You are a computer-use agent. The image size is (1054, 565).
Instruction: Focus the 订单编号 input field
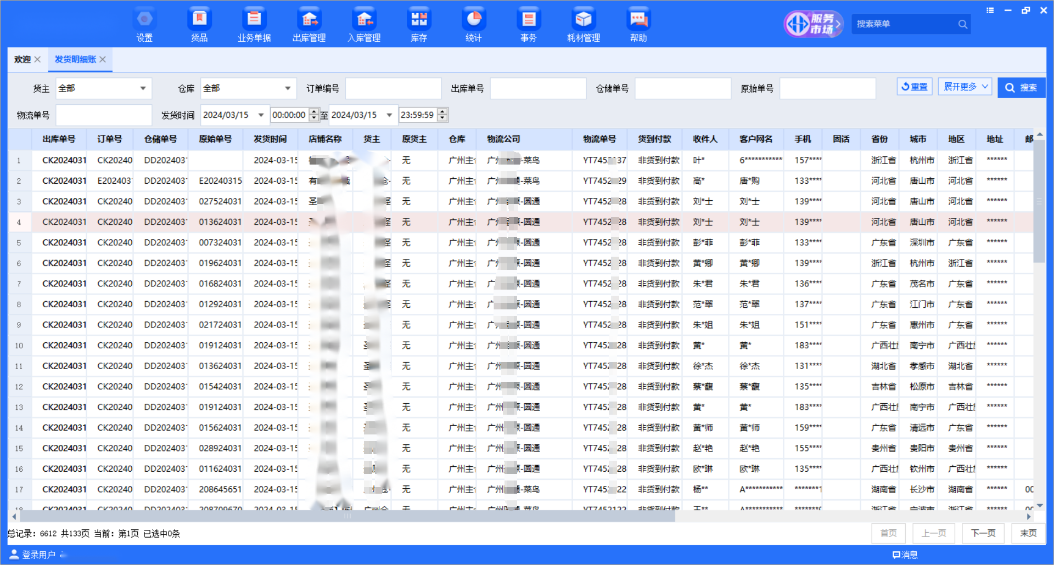pyautogui.click(x=393, y=88)
